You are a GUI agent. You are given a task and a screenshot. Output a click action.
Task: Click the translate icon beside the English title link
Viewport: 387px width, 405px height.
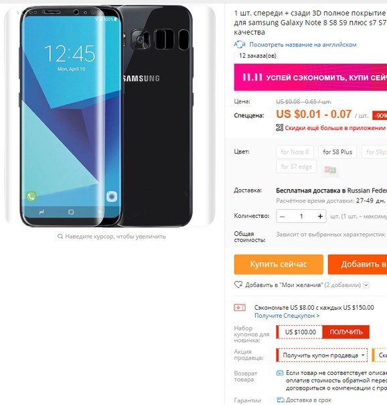click(x=240, y=45)
